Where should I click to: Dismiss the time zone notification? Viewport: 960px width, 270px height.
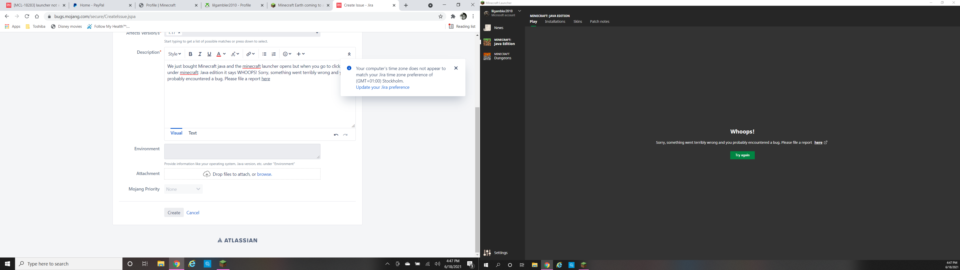(456, 68)
